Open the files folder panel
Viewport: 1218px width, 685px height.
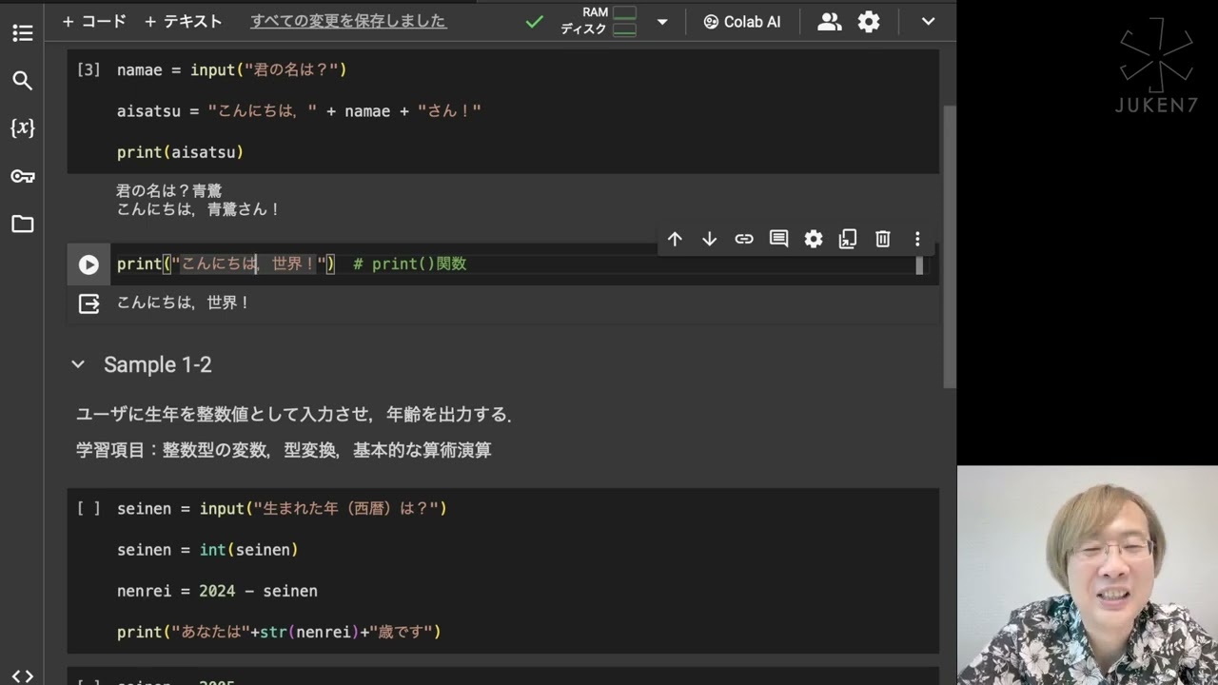coord(23,225)
